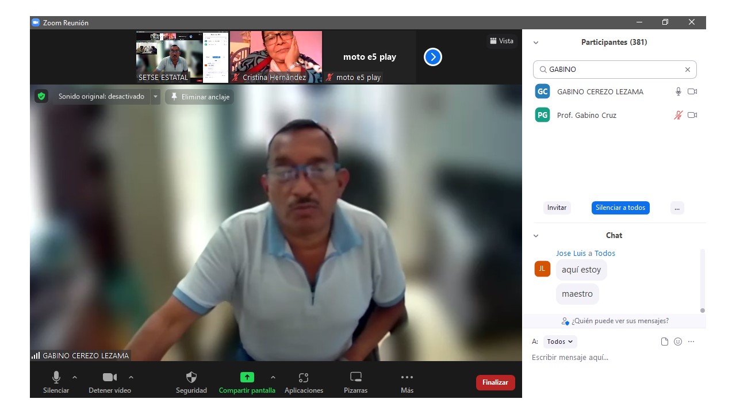Viewport: 736px width, 414px height.
Task: Select the SETSE ESTATAL video thumbnail
Action: 182,57
